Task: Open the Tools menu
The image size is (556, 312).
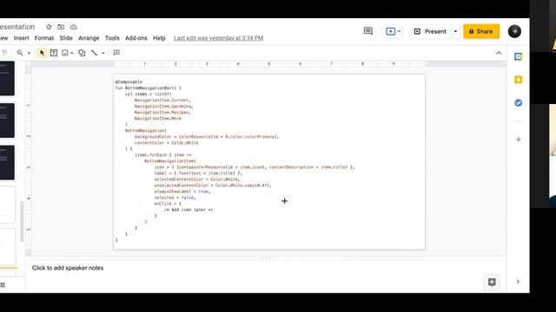Action: tap(112, 38)
